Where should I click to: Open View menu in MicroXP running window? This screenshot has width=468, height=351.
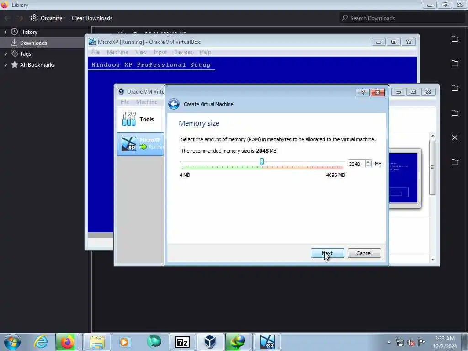(x=141, y=52)
